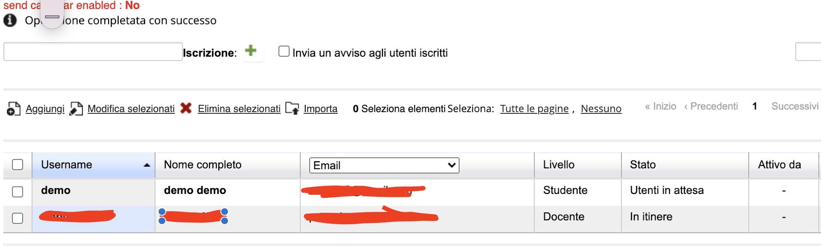Enable Invia un avviso agli utenti iscritti

(284, 52)
